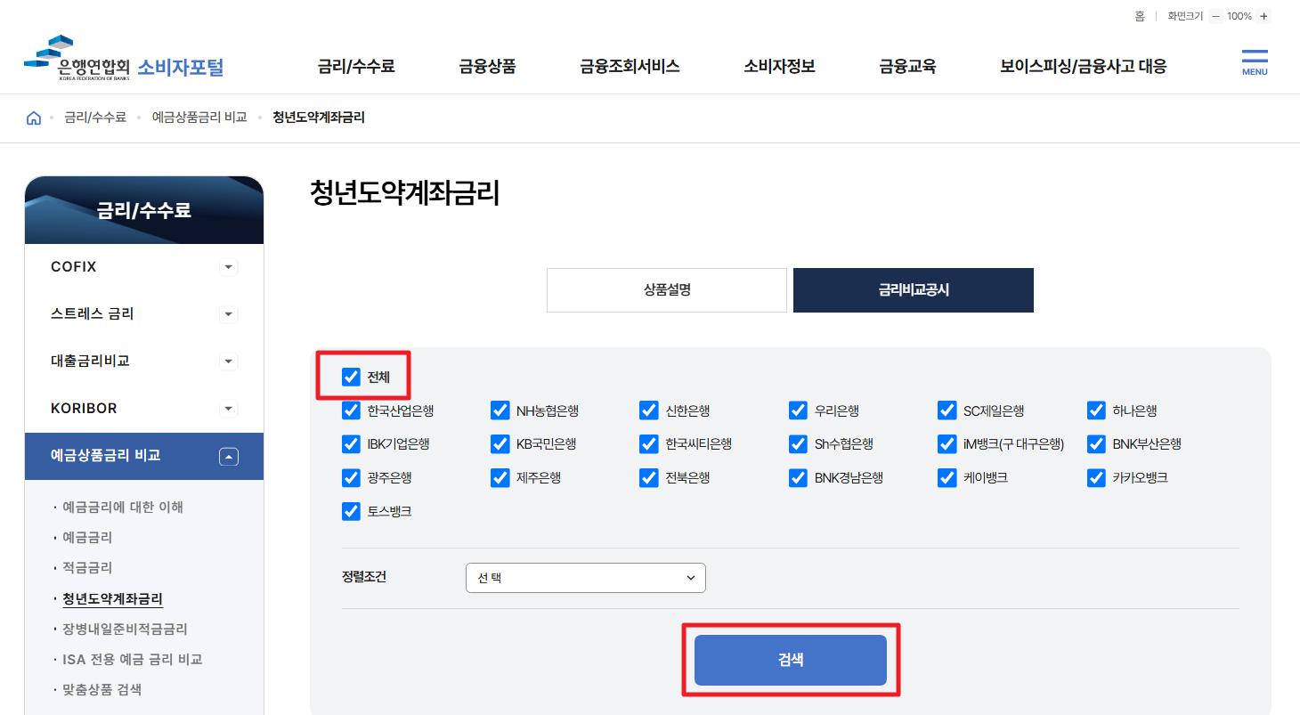
Task: Collapse the 예금상품금리 비교 section
Action: pyautogui.click(x=229, y=456)
